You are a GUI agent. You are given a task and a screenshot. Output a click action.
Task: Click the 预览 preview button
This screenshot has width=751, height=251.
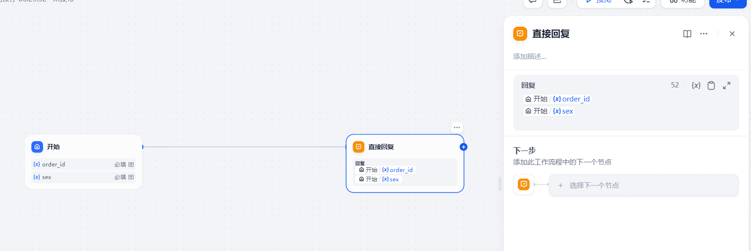coord(598,2)
